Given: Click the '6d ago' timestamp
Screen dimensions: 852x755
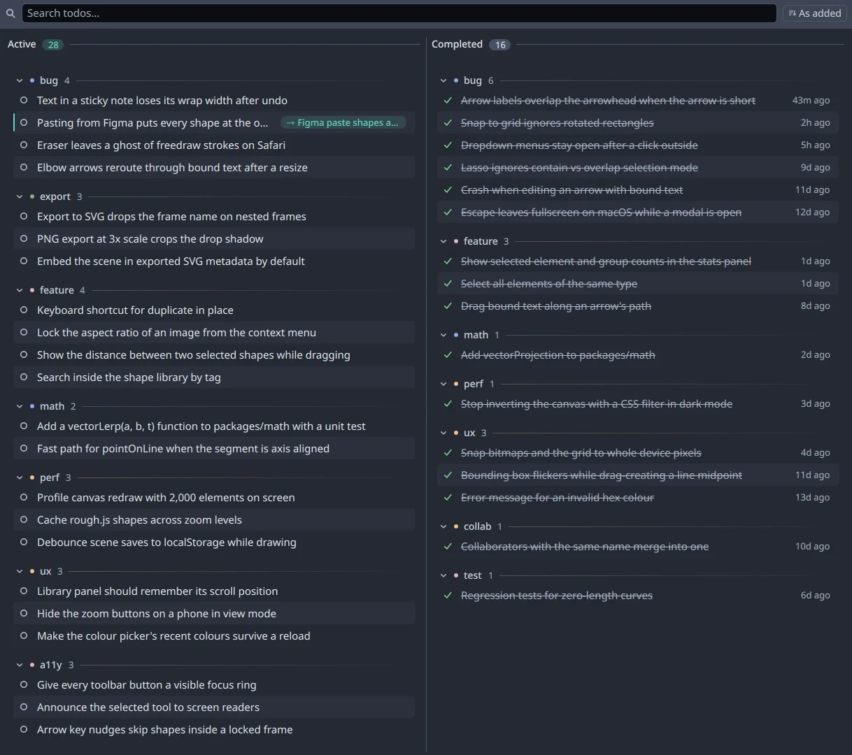Looking at the screenshot, I should (x=816, y=595).
